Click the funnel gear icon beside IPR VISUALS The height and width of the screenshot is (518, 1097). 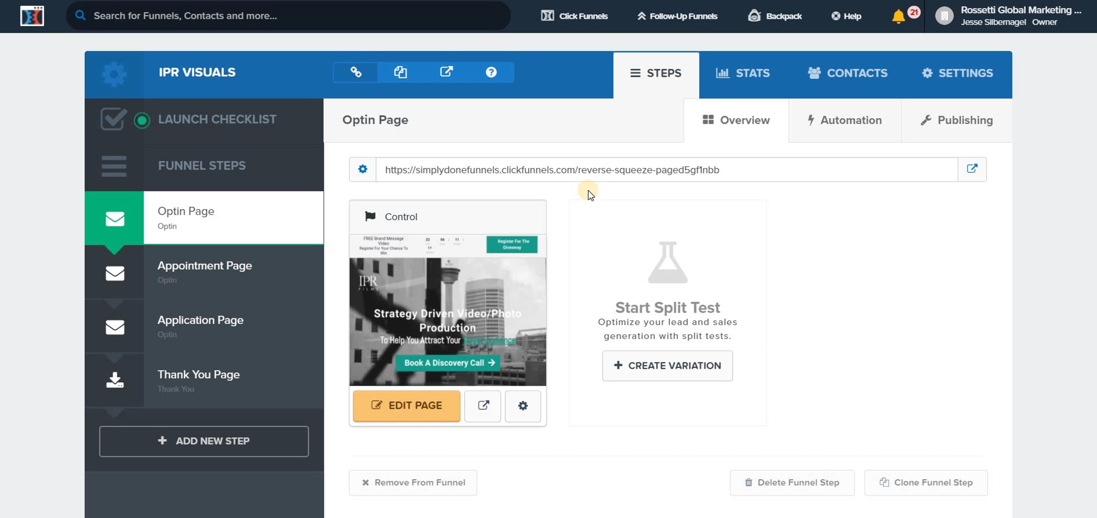[114, 74]
